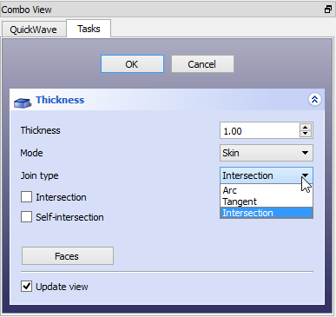Decrease thickness value with down arrow
Screen dimensions: 336x317
306,134
